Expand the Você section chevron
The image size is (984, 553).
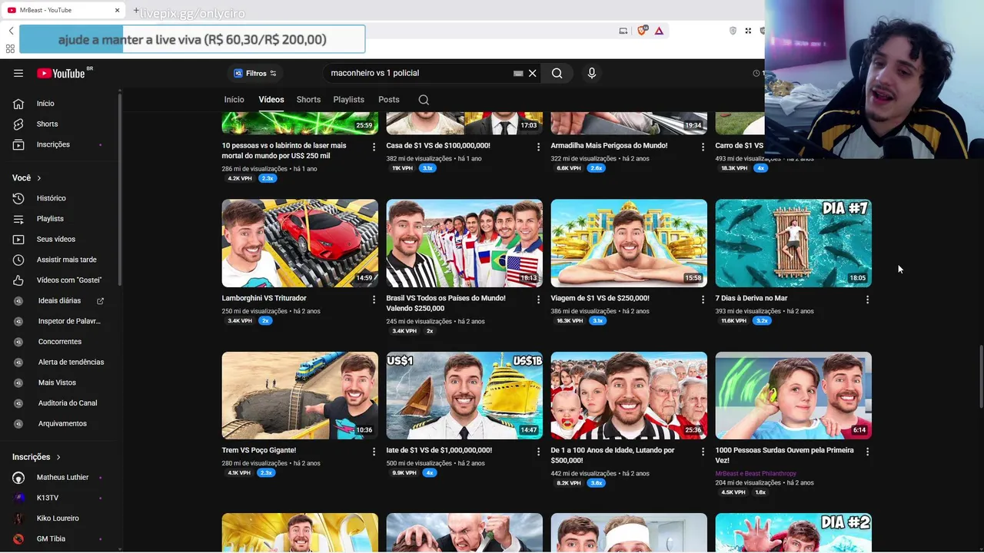click(x=38, y=178)
